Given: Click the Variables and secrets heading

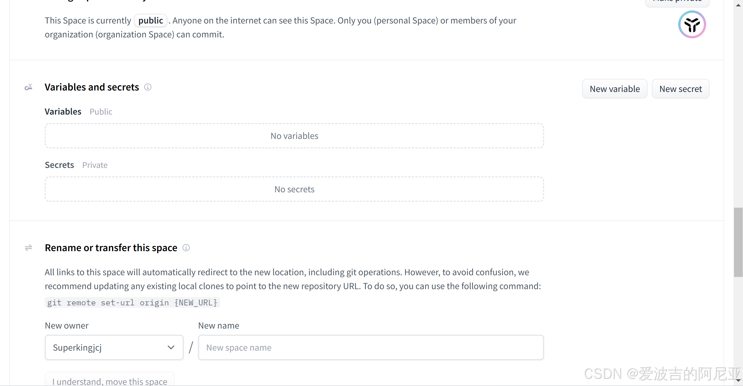Looking at the screenshot, I should coord(92,87).
